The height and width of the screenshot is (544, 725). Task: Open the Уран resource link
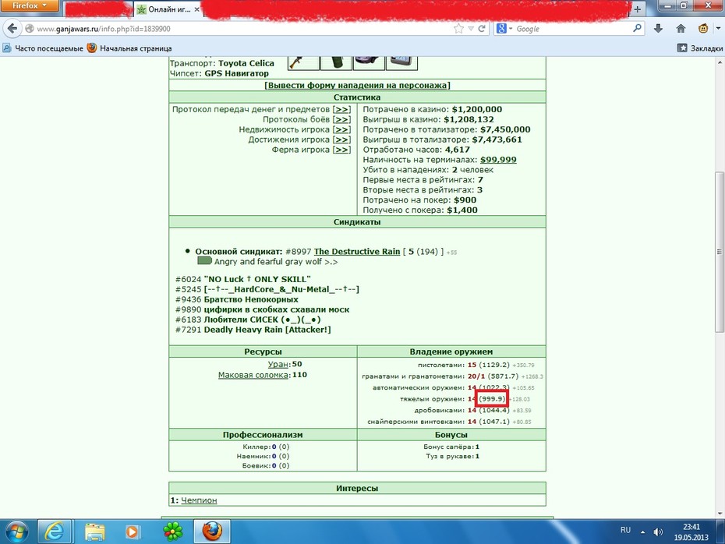point(278,364)
